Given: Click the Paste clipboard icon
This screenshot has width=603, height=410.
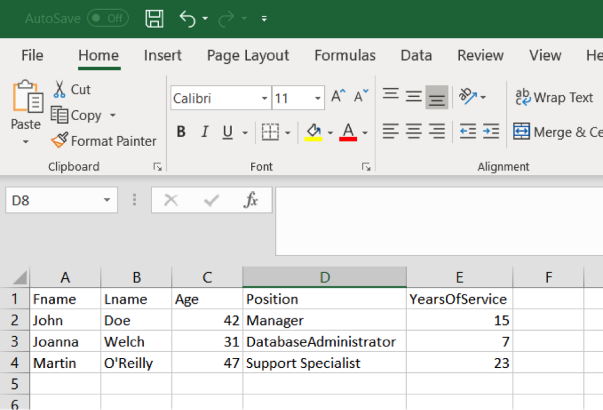Looking at the screenshot, I should [27, 96].
